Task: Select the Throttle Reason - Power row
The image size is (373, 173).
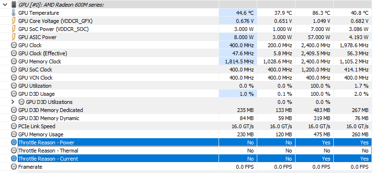Action: click(x=186, y=142)
